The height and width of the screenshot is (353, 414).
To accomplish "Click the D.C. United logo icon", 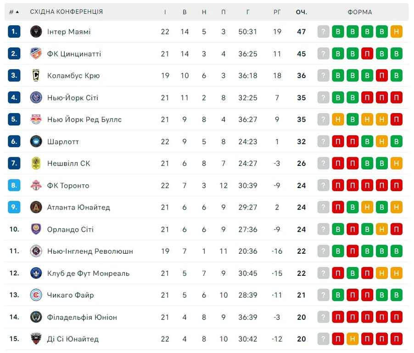I will [36, 339].
